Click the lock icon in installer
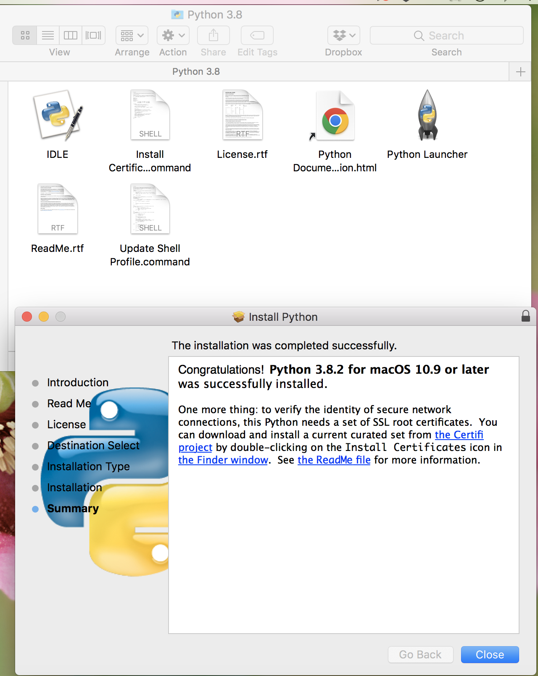 (525, 316)
